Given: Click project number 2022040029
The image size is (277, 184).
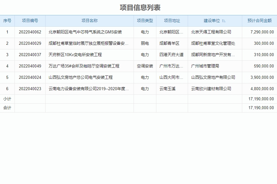Looking at the screenshot, I should tap(30, 43).
